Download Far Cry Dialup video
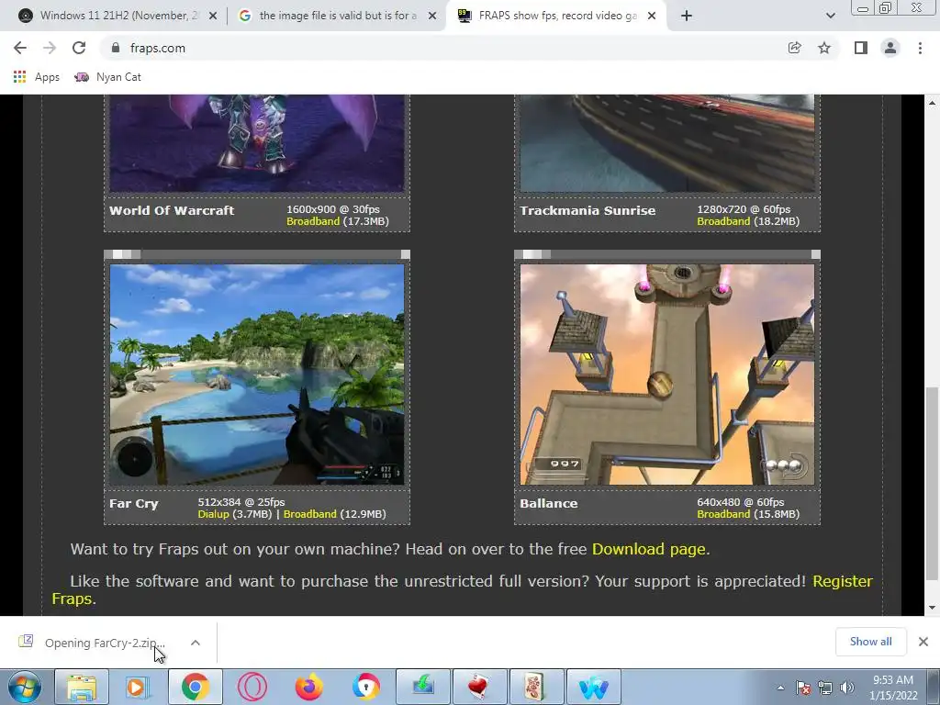The width and height of the screenshot is (940, 705). coord(213,514)
